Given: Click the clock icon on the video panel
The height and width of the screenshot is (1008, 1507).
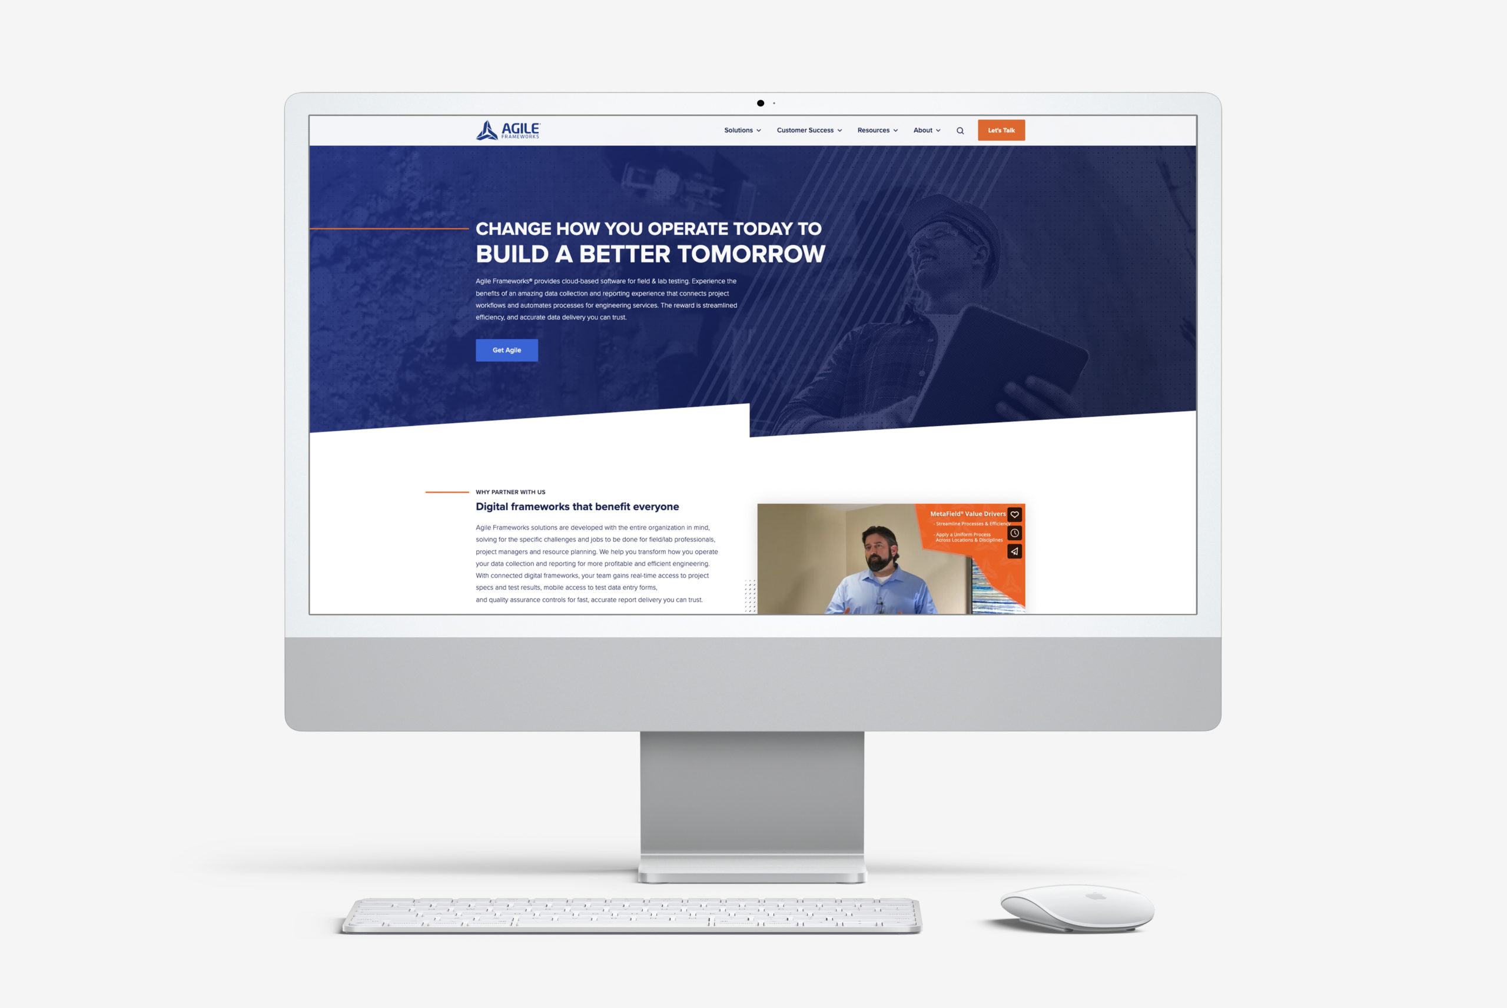Looking at the screenshot, I should tap(1013, 532).
